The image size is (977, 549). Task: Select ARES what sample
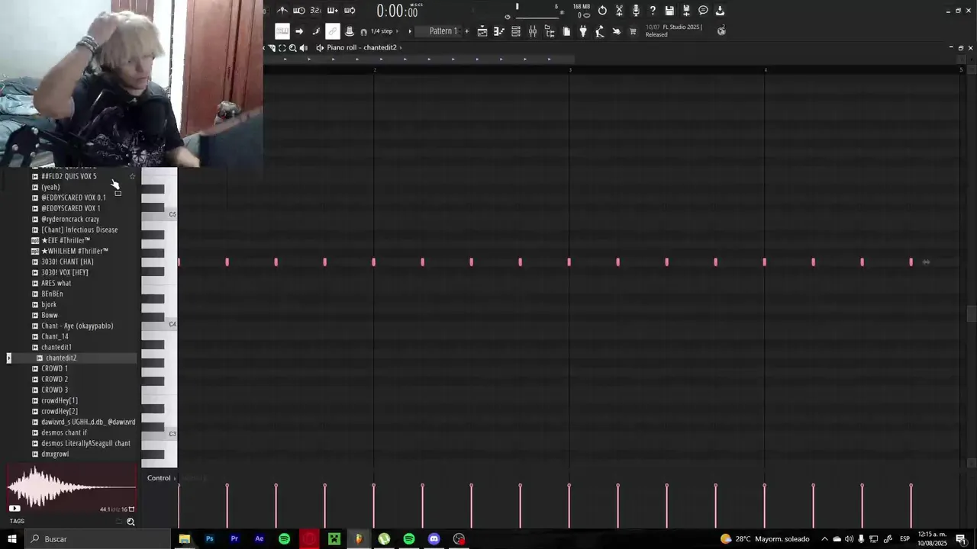[56, 283]
